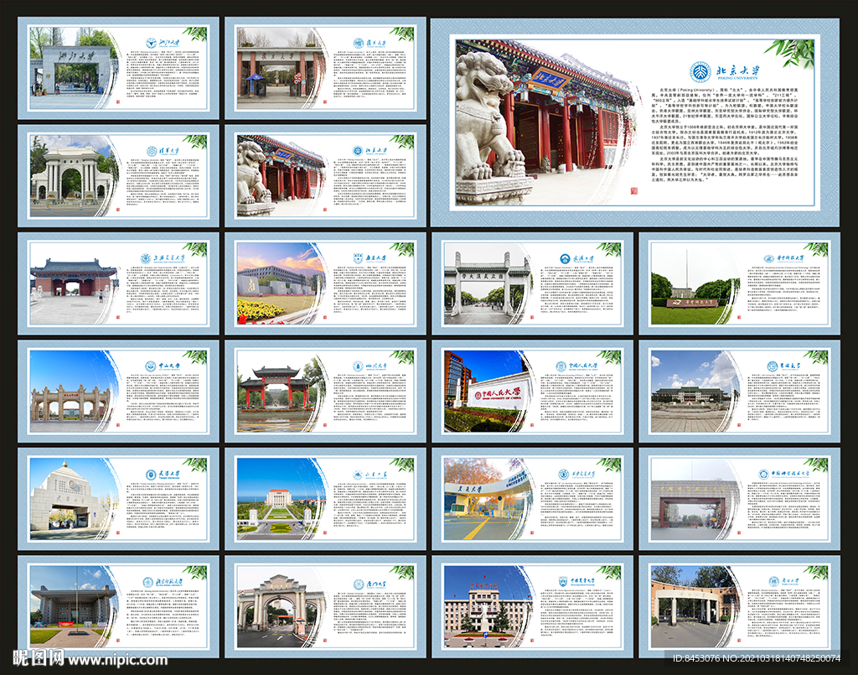
Task: Click the Renmin University of China emblem
Action: point(561,366)
